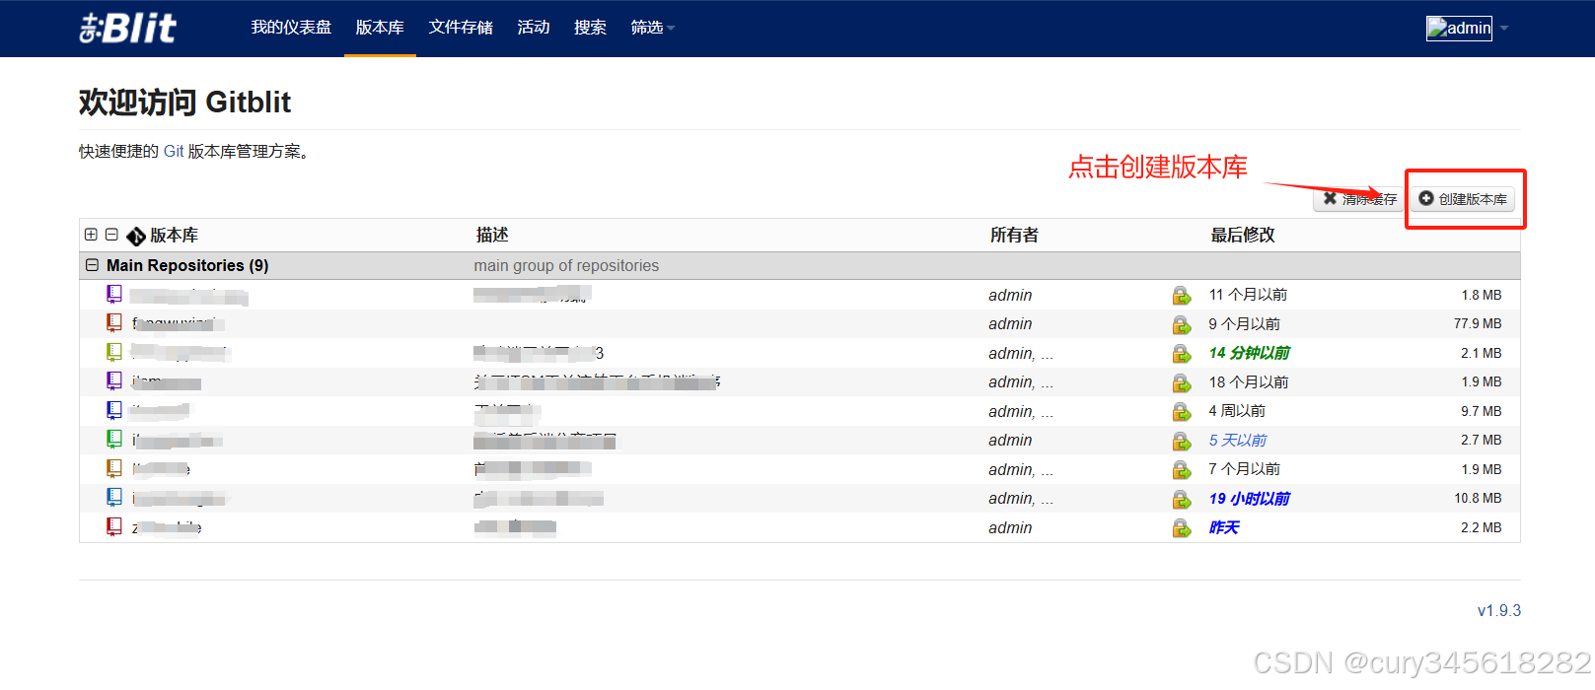Image resolution: width=1595 pixels, height=690 pixels.
Task: Select the 版本库 repositories tab
Action: tap(380, 28)
